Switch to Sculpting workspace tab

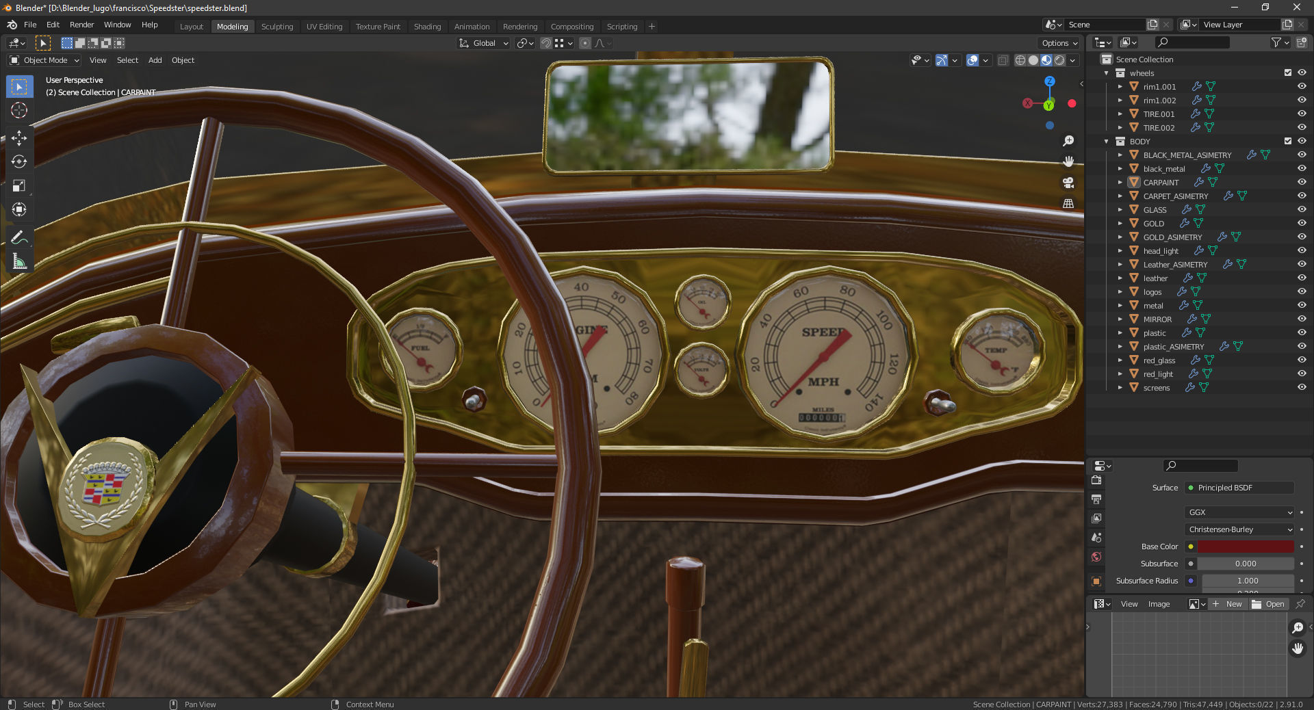pyautogui.click(x=277, y=27)
